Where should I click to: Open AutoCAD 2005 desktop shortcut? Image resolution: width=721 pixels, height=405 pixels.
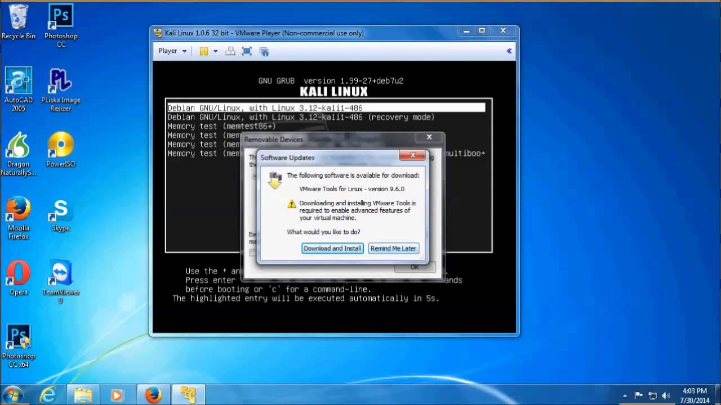click(x=19, y=90)
